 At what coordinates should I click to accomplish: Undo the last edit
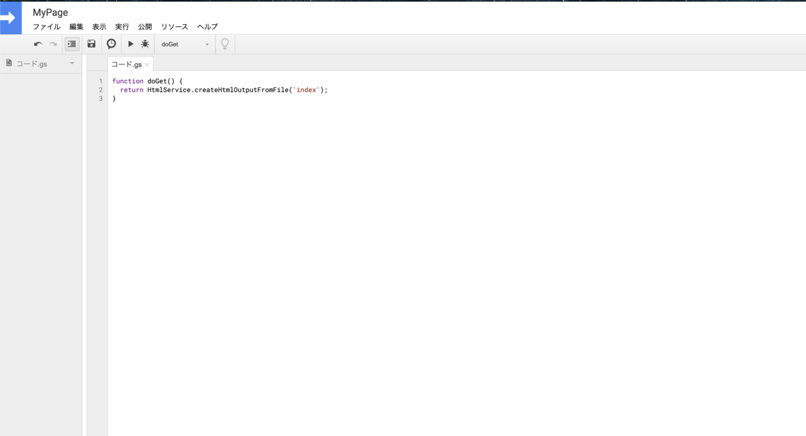coord(38,44)
